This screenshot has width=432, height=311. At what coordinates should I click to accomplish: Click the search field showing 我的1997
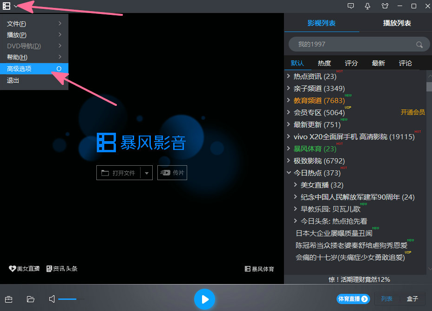point(359,44)
